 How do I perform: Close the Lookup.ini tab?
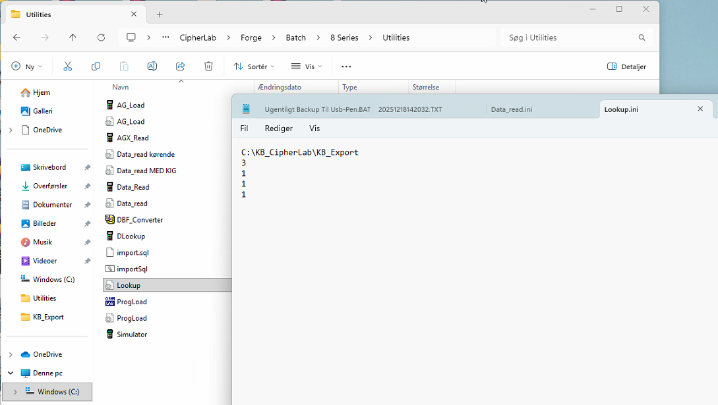click(700, 109)
